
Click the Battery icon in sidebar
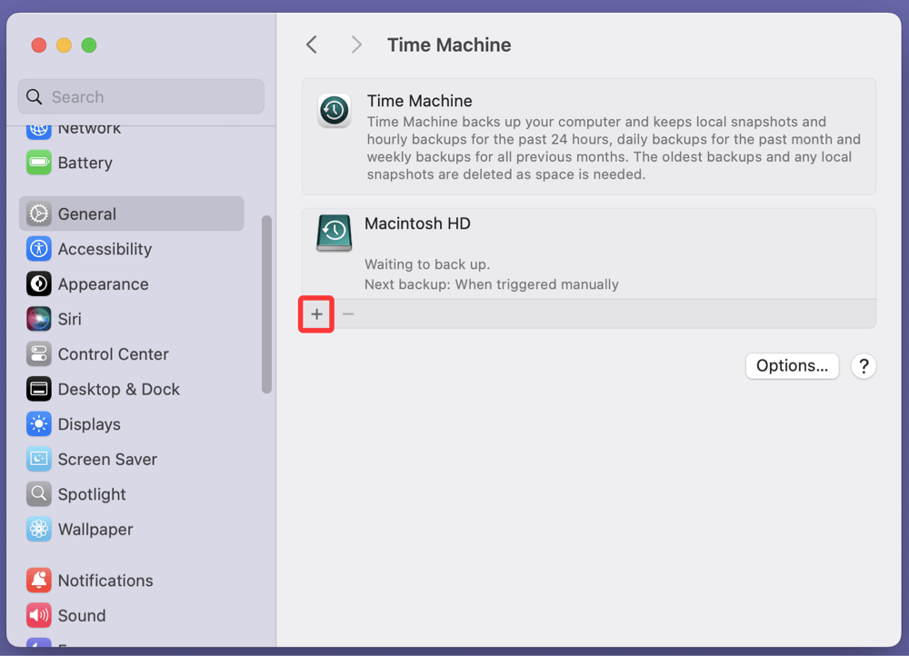(39, 164)
